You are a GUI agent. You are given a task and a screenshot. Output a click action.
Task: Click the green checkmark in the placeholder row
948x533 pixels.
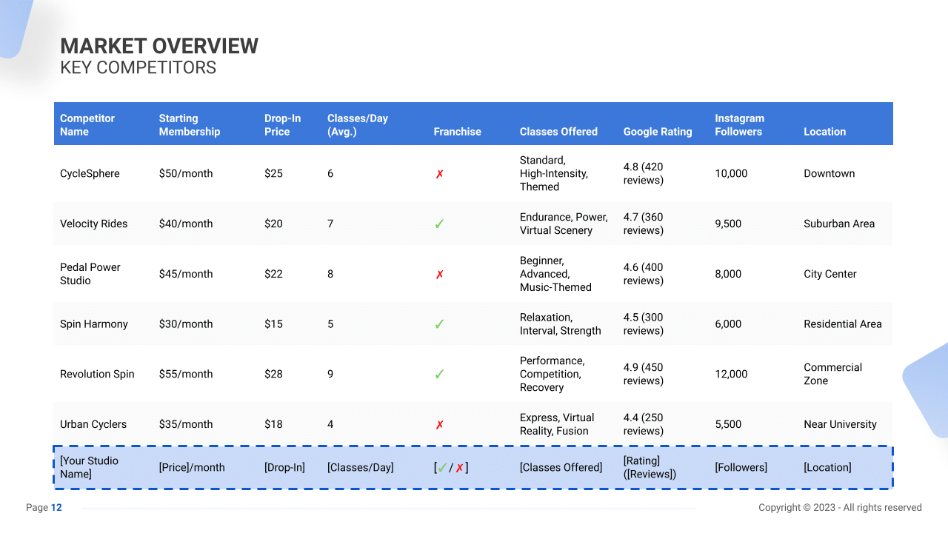pos(443,467)
